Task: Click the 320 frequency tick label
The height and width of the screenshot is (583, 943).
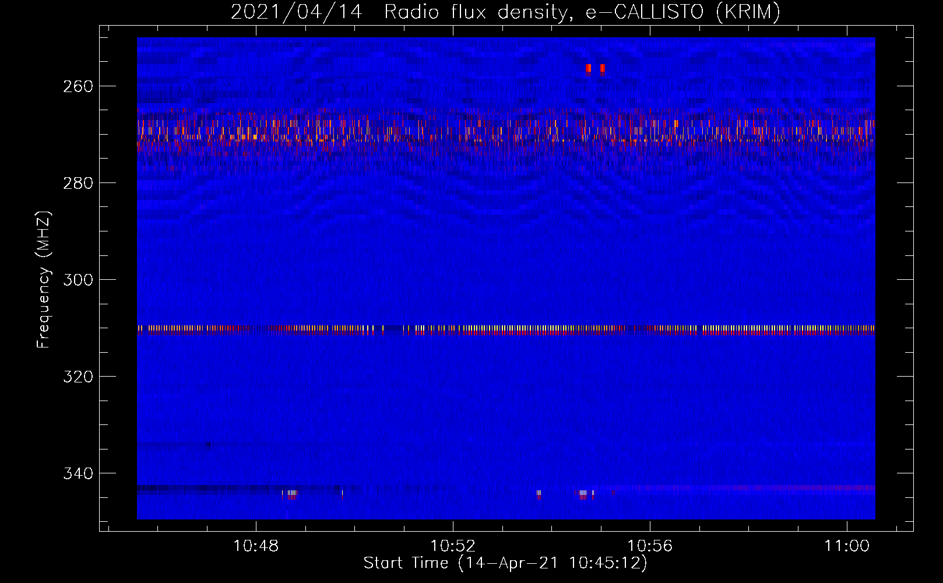Action: click(77, 377)
